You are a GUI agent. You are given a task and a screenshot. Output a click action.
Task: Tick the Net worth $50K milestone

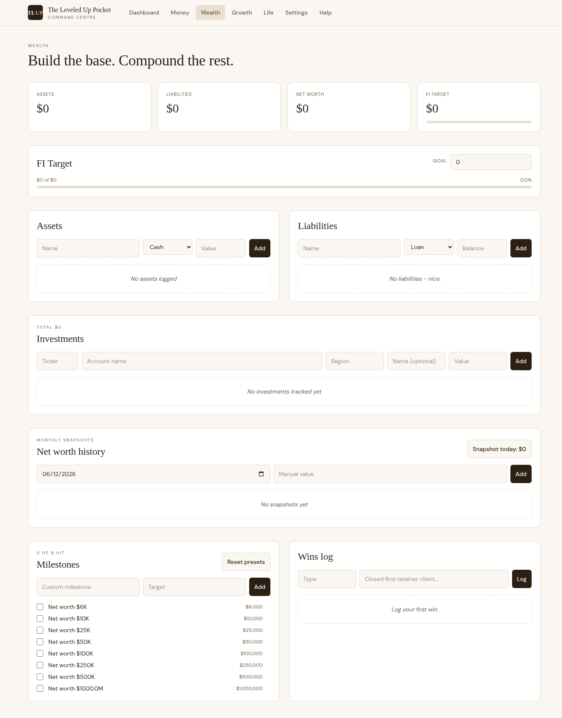pyautogui.click(x=40, y=642)
